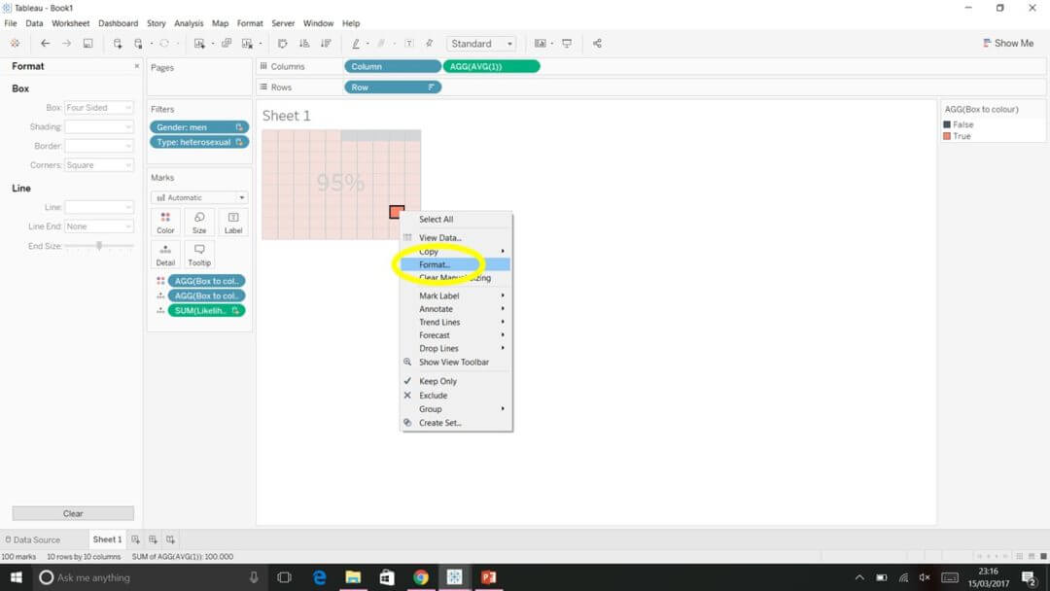Open the mark type dropdown showing Automatic
The height and width of the screenshot is (591, 1050).
pos(198,197)
